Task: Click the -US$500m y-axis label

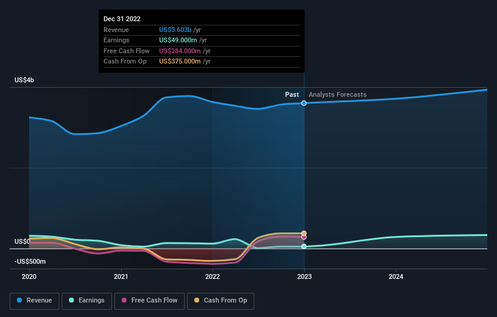Action: [x=30, y=261]
